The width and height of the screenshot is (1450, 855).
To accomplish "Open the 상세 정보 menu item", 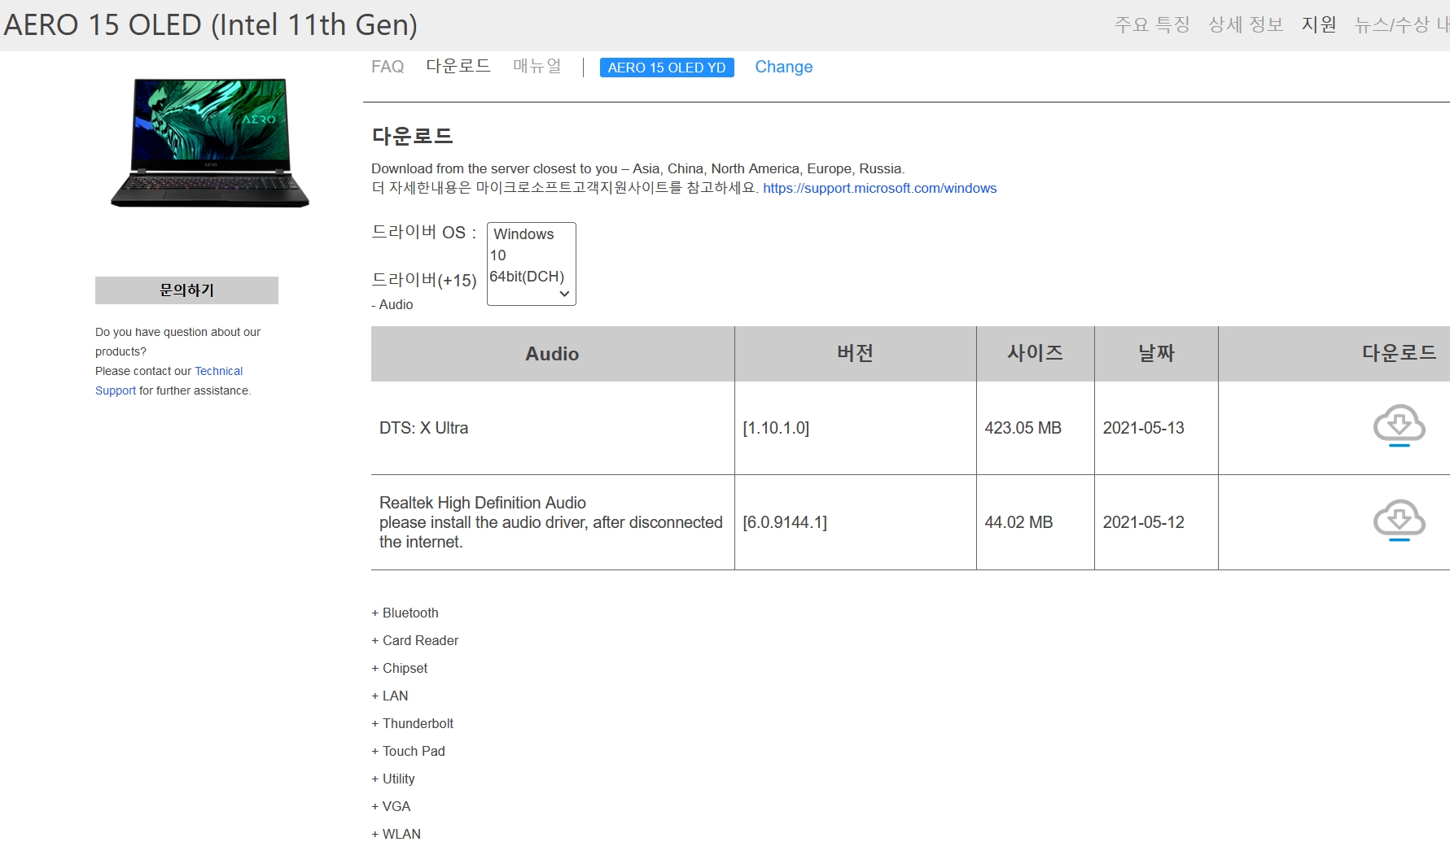I will 1244,24.
